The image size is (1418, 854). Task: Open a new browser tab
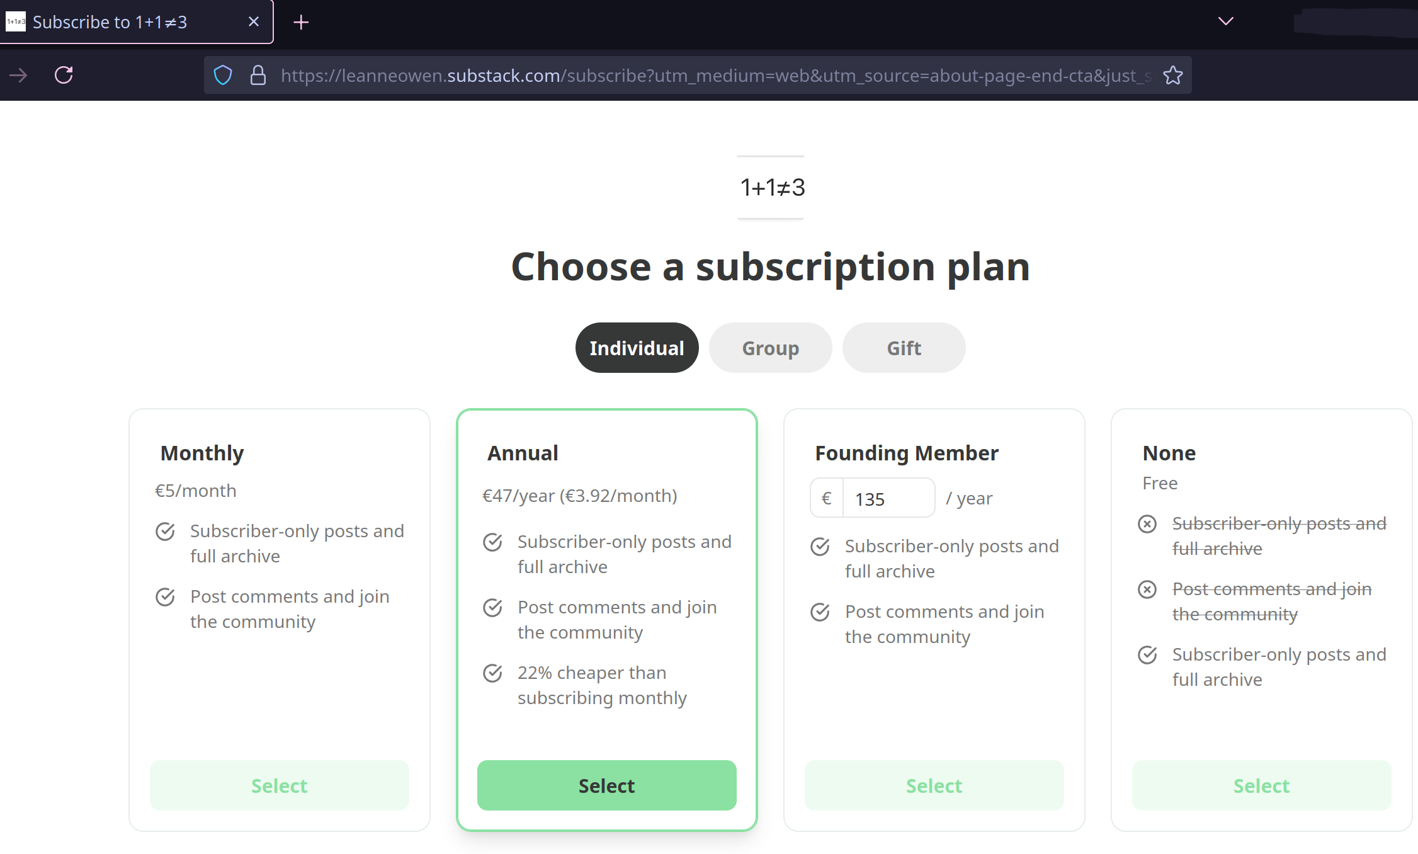[x=301, y=23]
